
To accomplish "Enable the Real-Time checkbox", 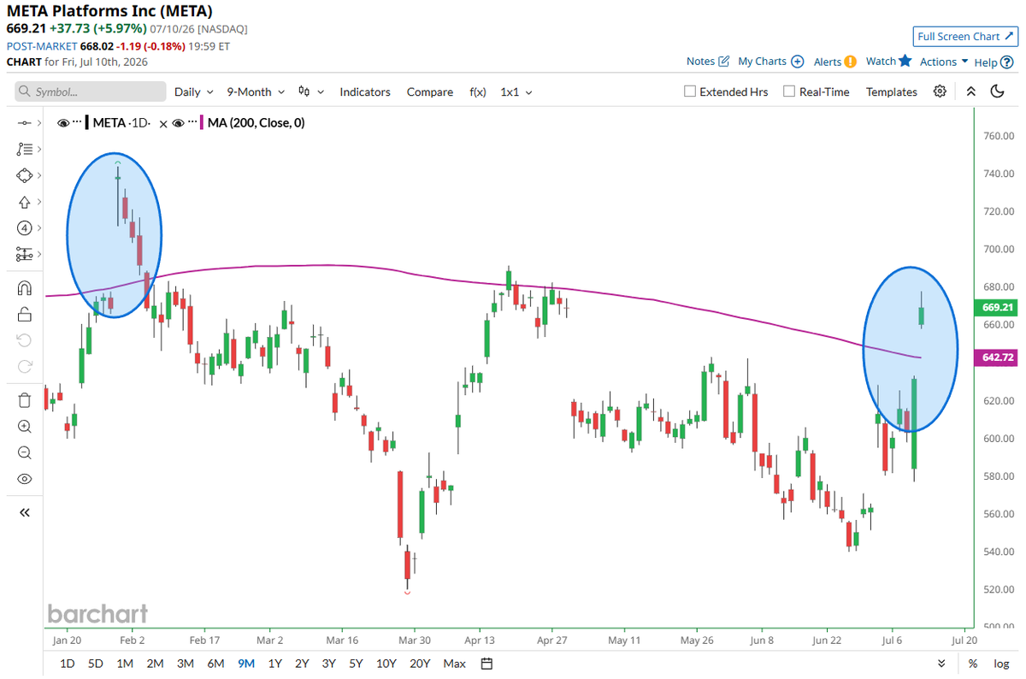I will (789, 92).
